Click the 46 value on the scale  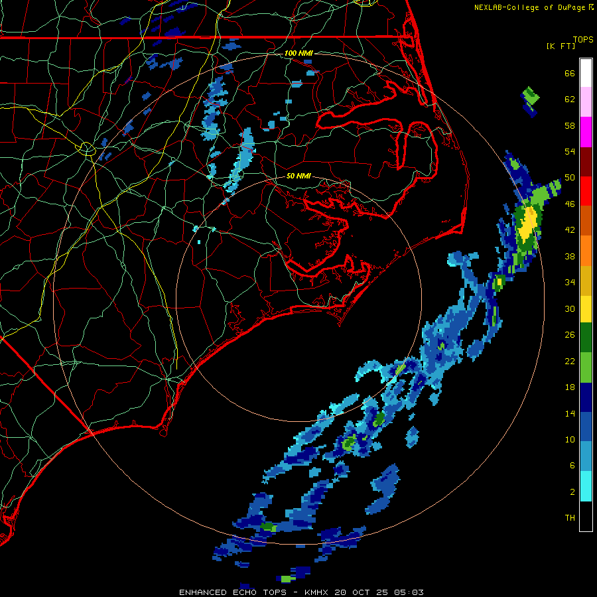[570, 204]
